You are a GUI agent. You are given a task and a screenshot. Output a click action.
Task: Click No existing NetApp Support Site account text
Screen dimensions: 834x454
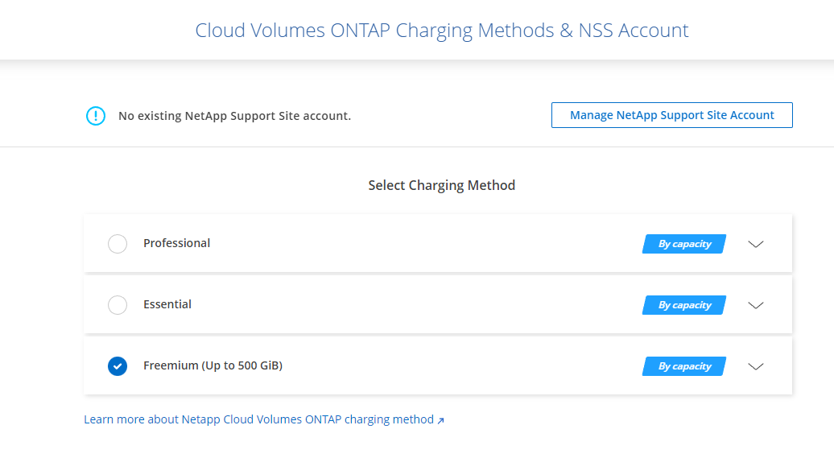coord(234,116)
